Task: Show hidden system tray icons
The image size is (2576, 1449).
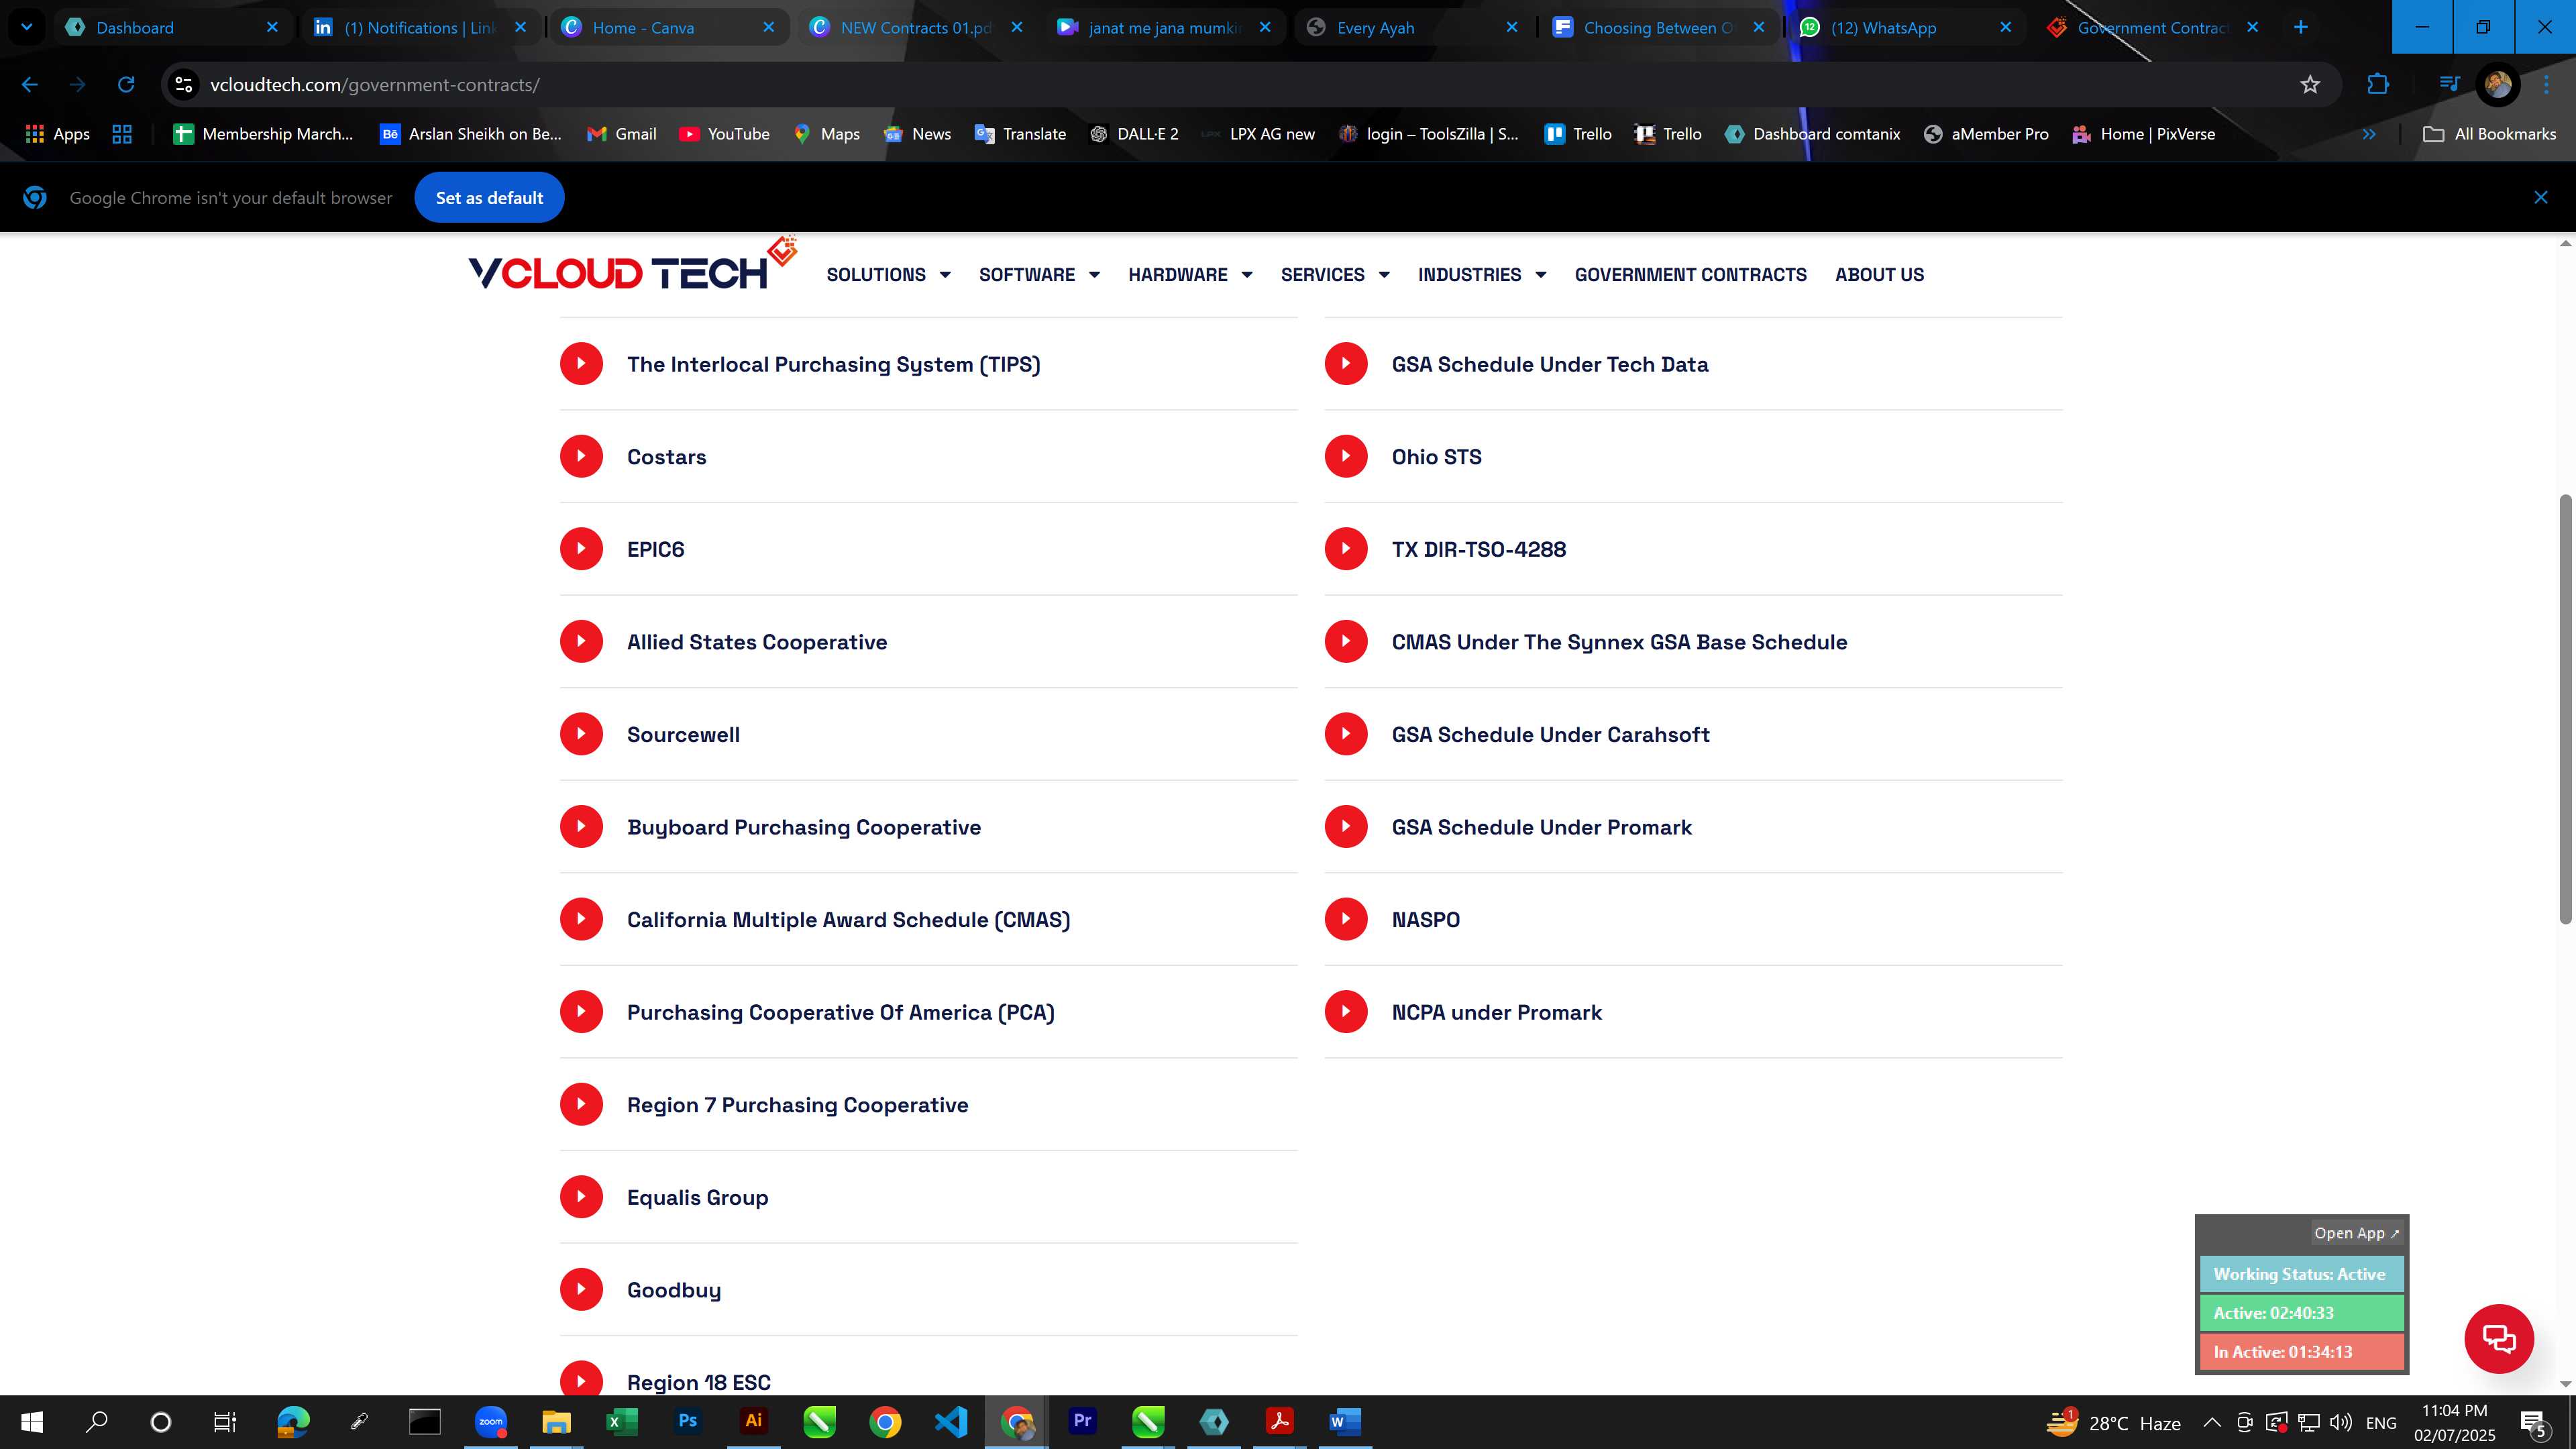Action: [x=2212, y=1422]
